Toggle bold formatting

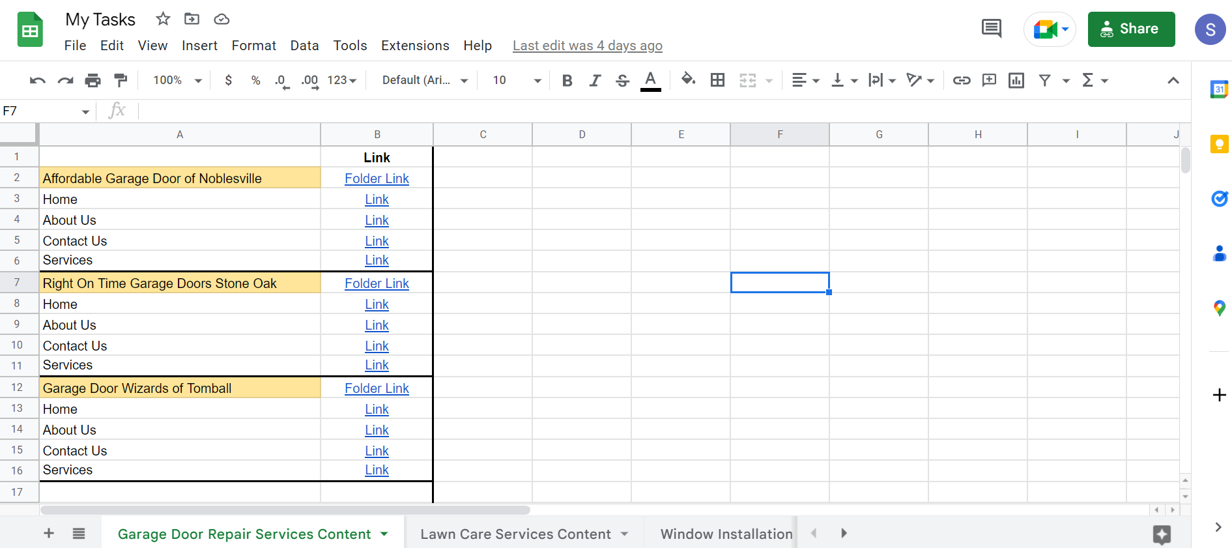pos(567,80)
